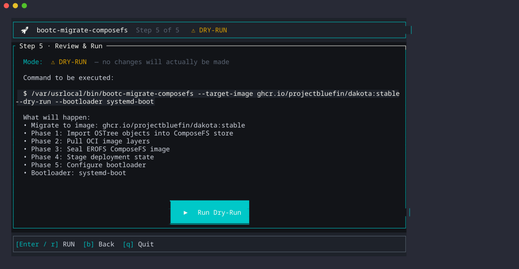Close the terminal window with red button

click(6, 6)
